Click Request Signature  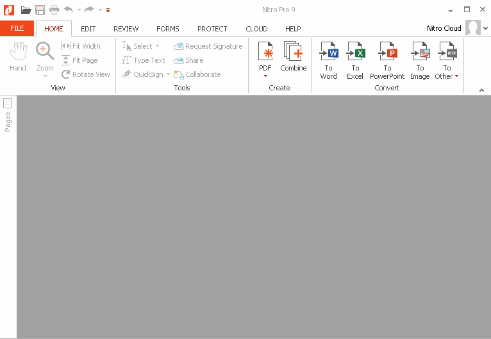pyautogui.click(x=208, y=46)
